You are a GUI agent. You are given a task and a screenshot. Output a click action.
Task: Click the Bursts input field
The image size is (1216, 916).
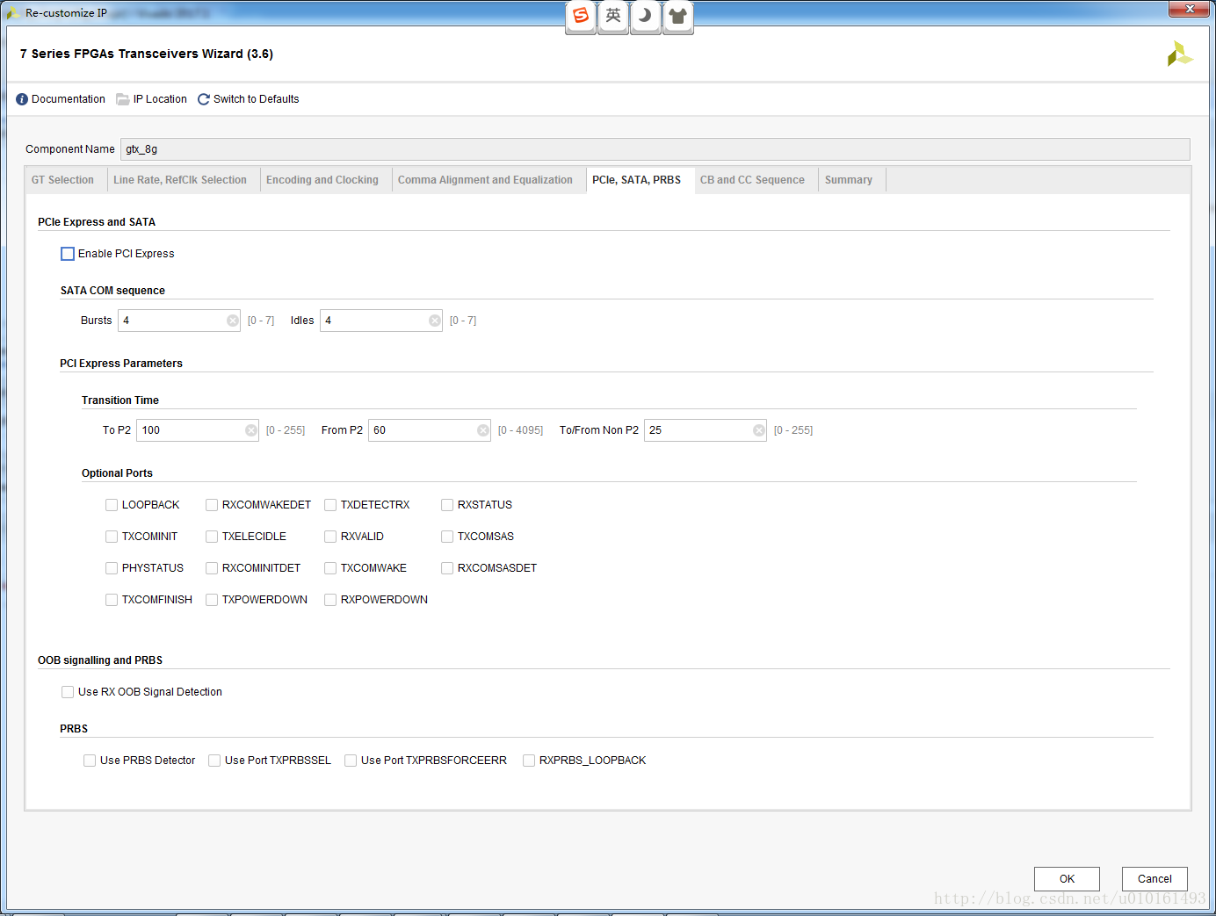[179, 321]
